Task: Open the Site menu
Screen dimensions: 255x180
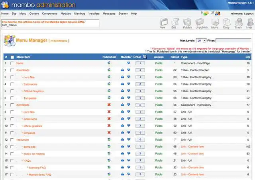Action: [x=14, y=14]
